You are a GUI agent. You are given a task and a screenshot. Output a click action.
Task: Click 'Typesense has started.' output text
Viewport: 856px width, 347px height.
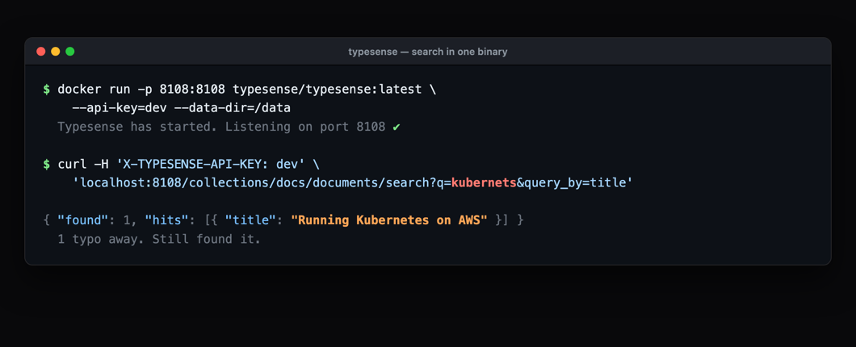point(137,128)
